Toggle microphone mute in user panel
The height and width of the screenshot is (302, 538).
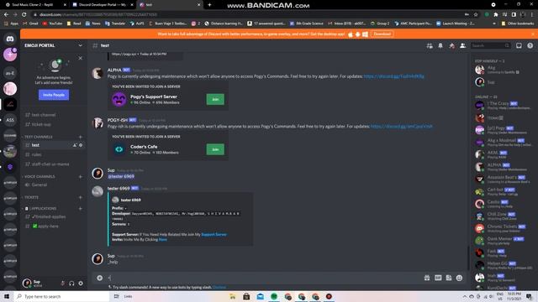[62, 284]
